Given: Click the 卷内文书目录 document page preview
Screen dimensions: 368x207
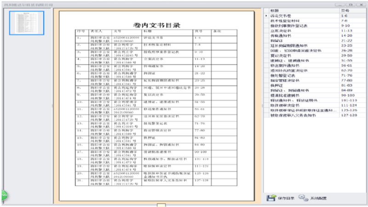Looking at the screenshot, I should (x=156, y=106).
